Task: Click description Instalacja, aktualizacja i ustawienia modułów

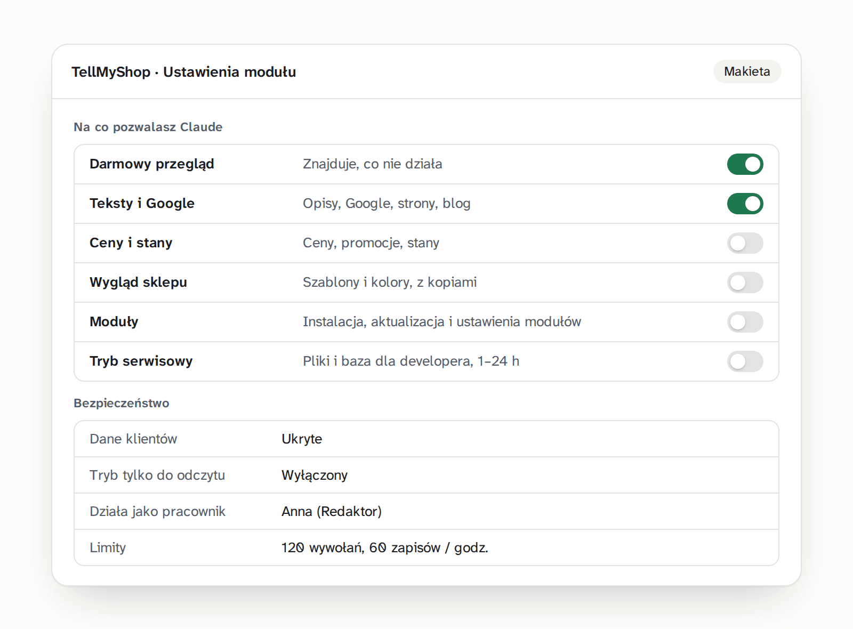Action: point(442,322)
